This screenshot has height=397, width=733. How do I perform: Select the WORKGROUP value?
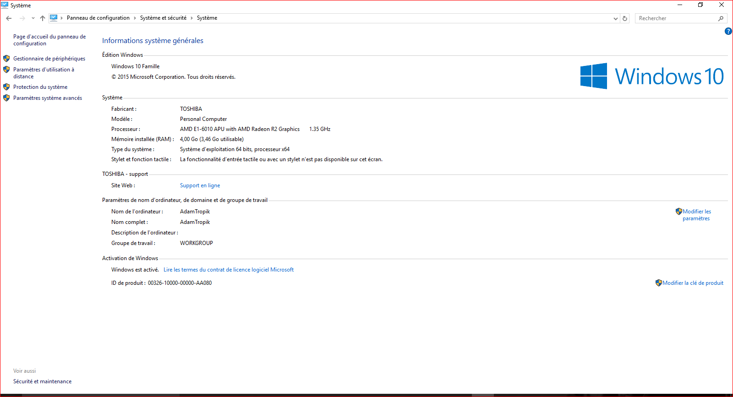click(x=197, y=243)
